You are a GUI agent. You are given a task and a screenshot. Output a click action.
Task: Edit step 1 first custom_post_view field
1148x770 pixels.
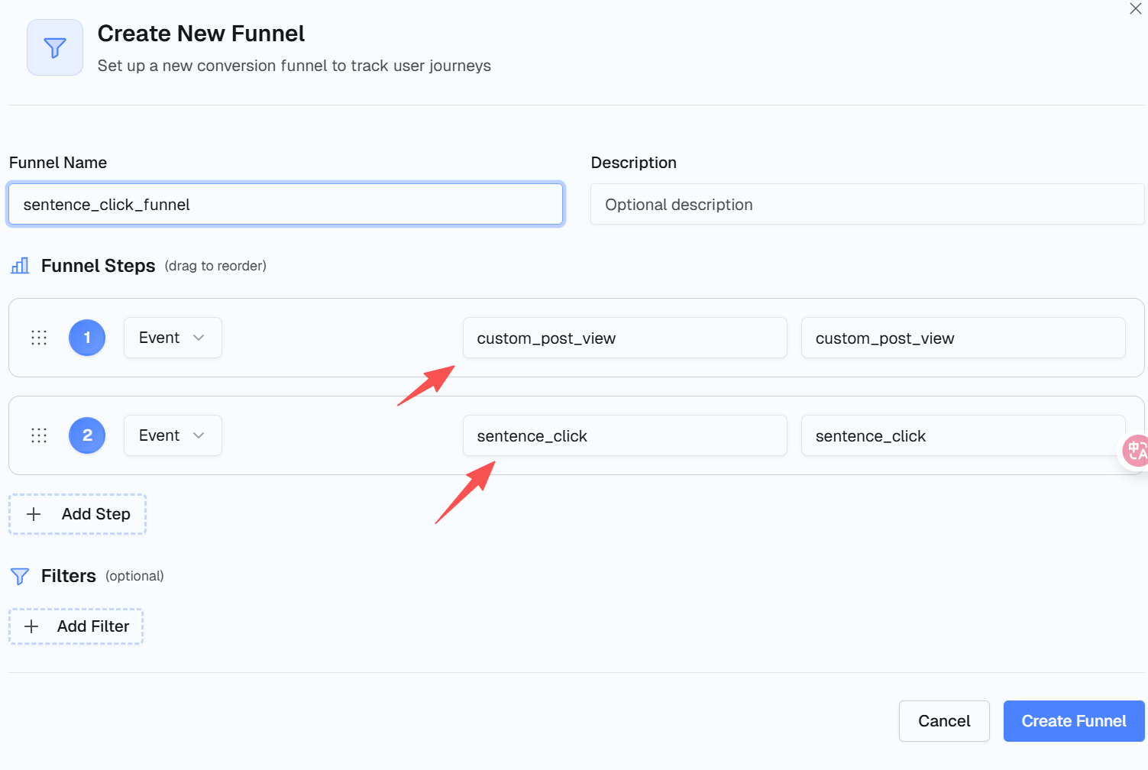[x=625, y=338]
